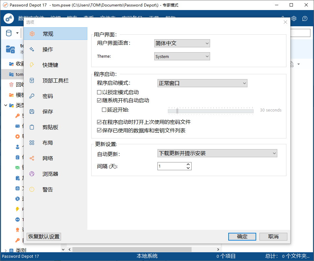Open settings gear in the main window header
The image size is (314, 261).
pos(294,18)
